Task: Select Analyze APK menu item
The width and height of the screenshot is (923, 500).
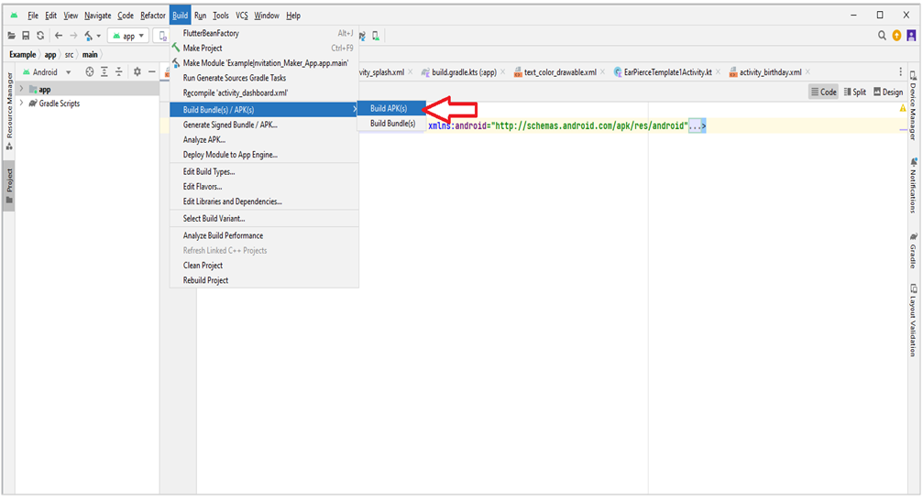Action: [264, 140]
